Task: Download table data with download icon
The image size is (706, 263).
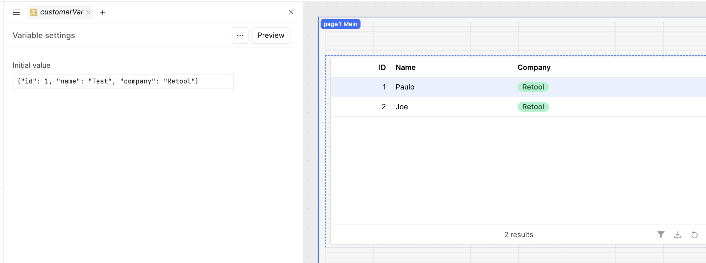Action: click(x=678, y=235)
